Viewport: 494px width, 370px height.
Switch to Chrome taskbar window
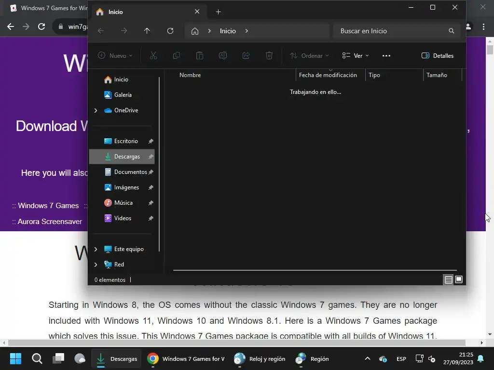186,358
